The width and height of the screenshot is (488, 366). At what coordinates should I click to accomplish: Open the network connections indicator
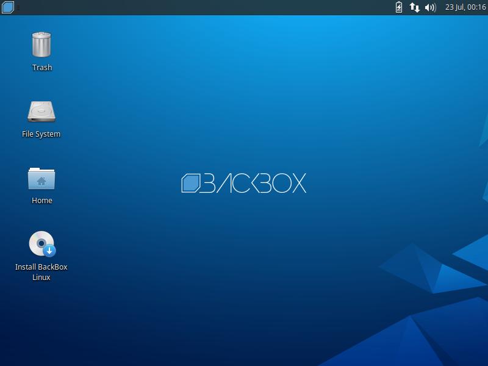pos(415,7)
